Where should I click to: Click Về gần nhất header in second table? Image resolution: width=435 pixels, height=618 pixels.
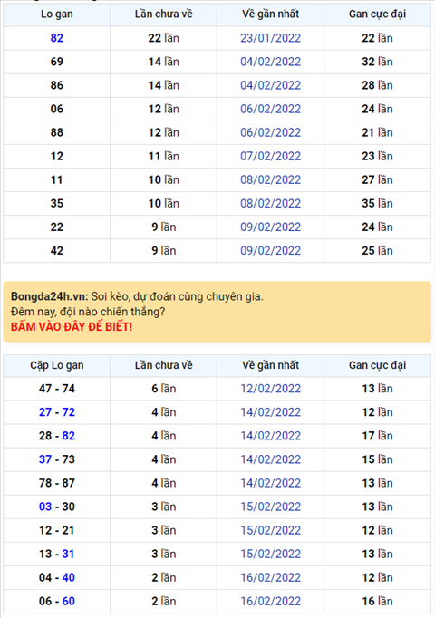coord(271,366)
